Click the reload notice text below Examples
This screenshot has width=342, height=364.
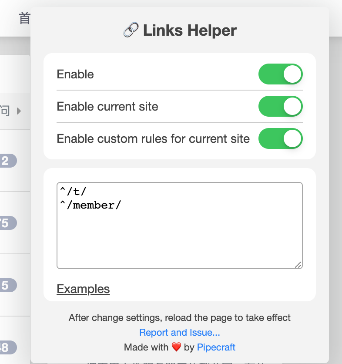pos(180,318)
